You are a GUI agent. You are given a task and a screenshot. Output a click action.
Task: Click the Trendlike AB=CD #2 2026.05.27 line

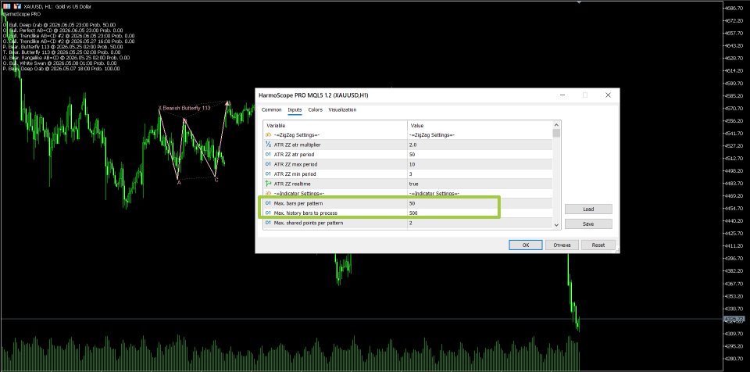coord(69,41)
